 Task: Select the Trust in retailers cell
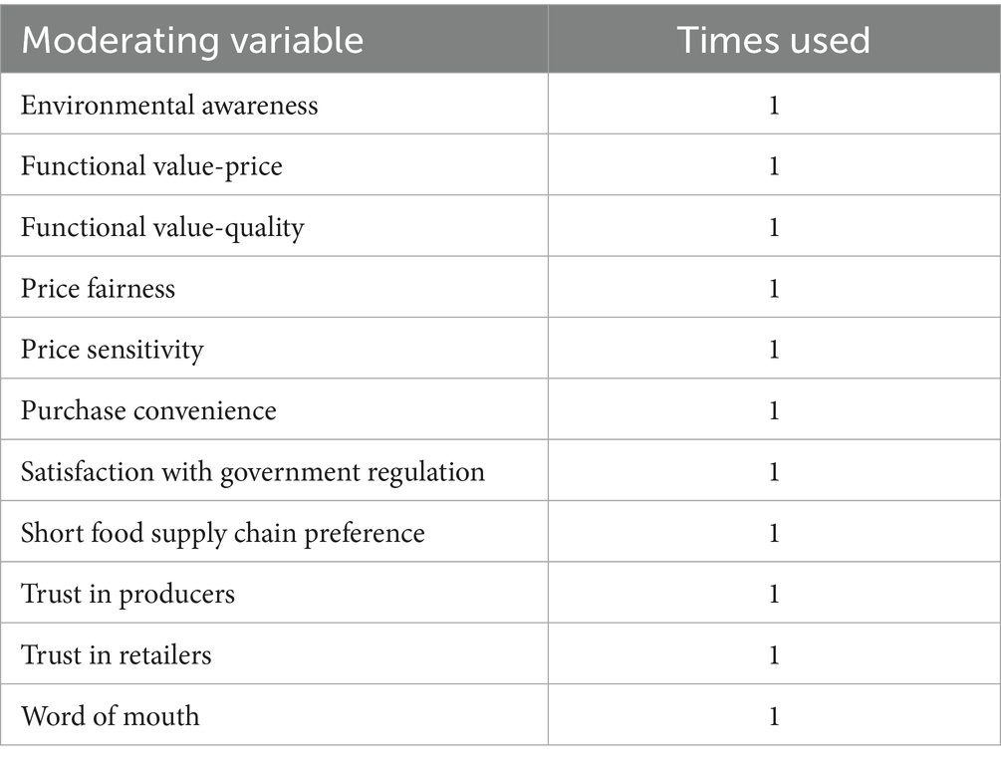pos(116,654)
